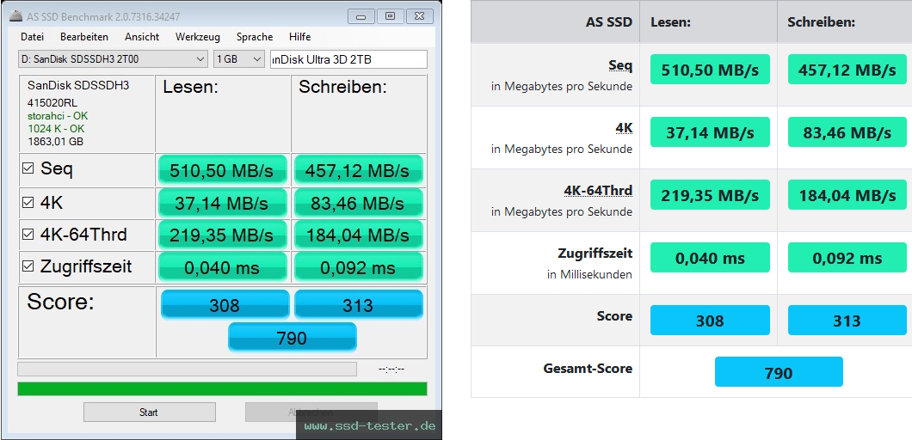Click the 4K read result 37,14 MB/s in app
This screenshot has width=912, height=440.
222,203
